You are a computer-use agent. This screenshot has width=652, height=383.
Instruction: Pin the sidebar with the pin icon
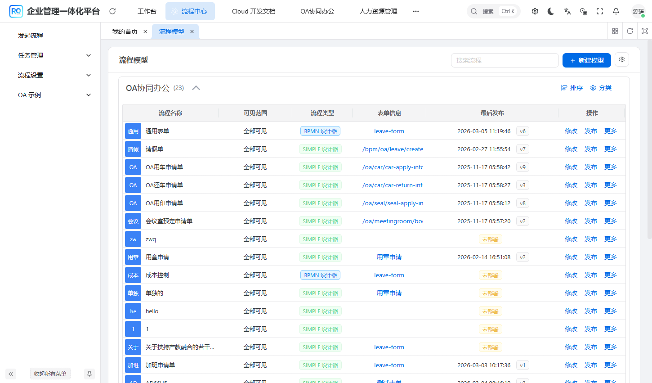click(89, 374)
